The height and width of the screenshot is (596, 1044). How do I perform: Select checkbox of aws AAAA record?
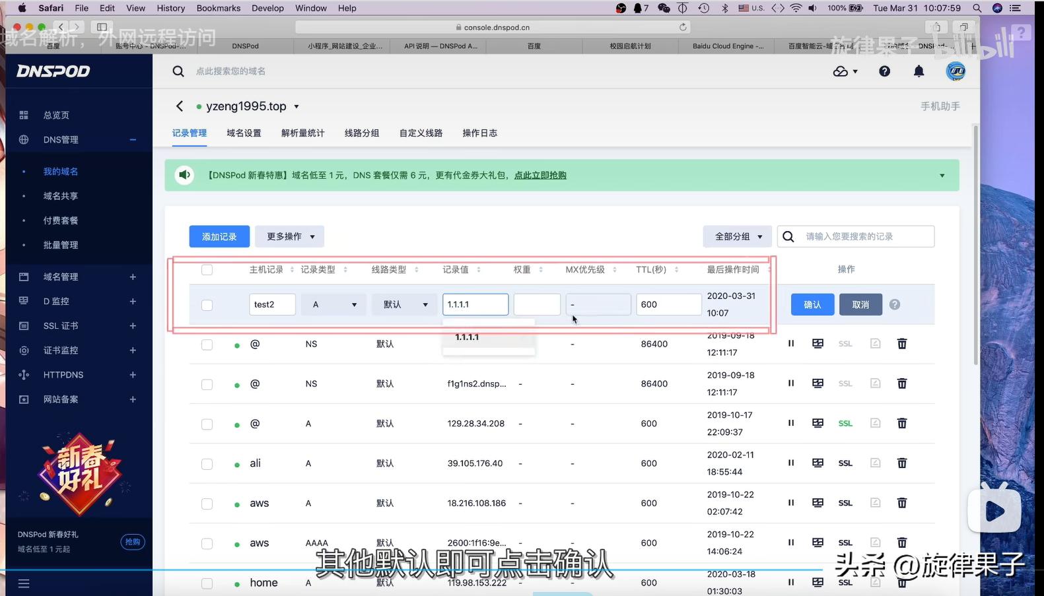pos(207,543)
